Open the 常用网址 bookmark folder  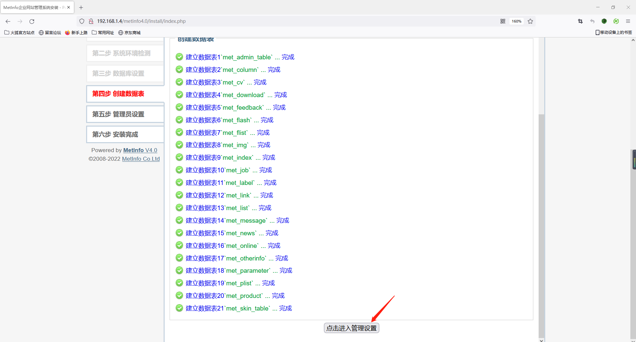tap(103, 32)
